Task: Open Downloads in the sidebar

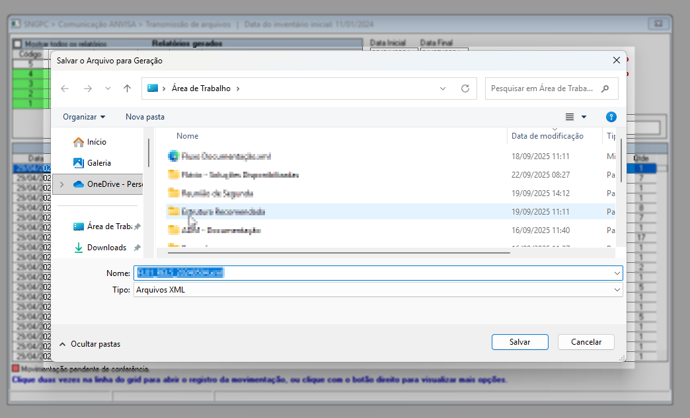Action: tap(106, 248)
